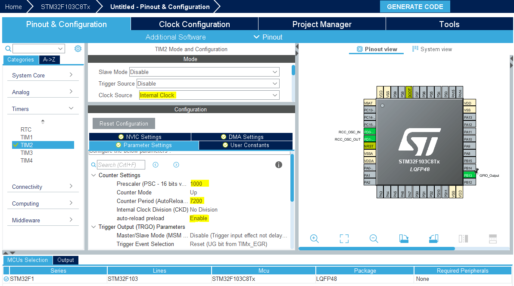Go to Home breadcrumb
This screenshot has width=514, height=286.
13,6
